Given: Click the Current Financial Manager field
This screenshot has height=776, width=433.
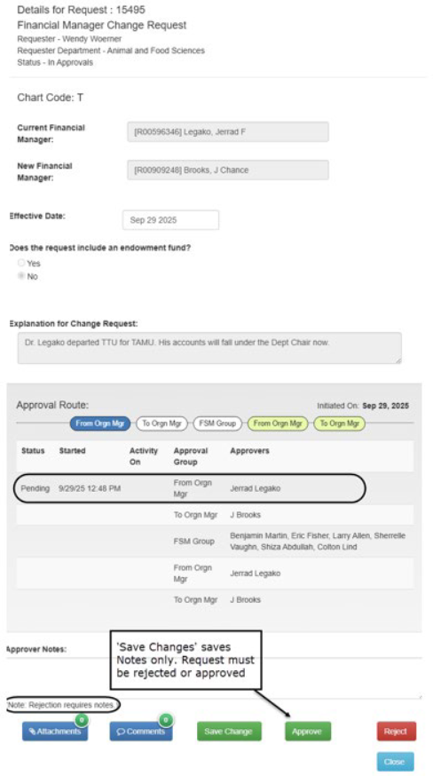Looking at the screenshot, I should pyautogui.click(x=228, y=131).
